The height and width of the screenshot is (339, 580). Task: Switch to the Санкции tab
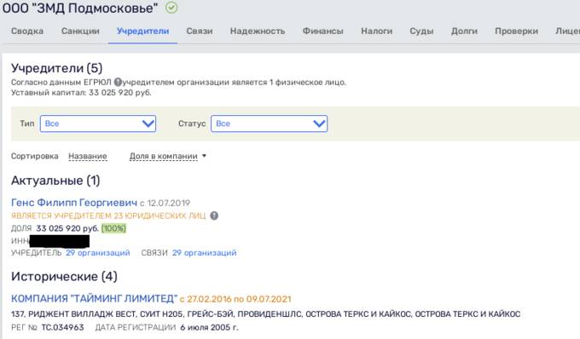(80, 31)
